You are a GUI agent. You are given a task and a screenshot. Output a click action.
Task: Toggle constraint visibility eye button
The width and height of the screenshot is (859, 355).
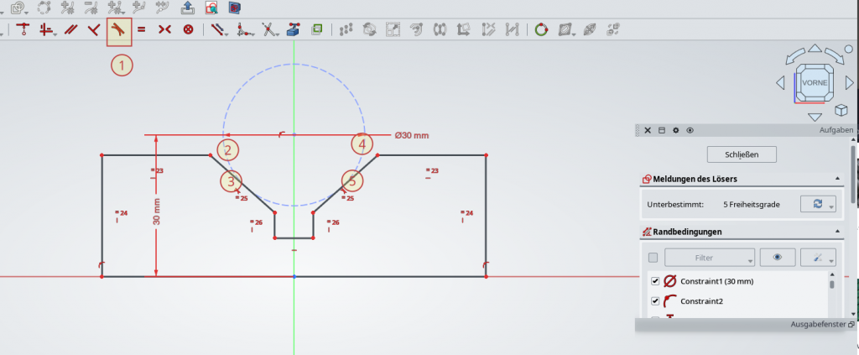[777, 257]
